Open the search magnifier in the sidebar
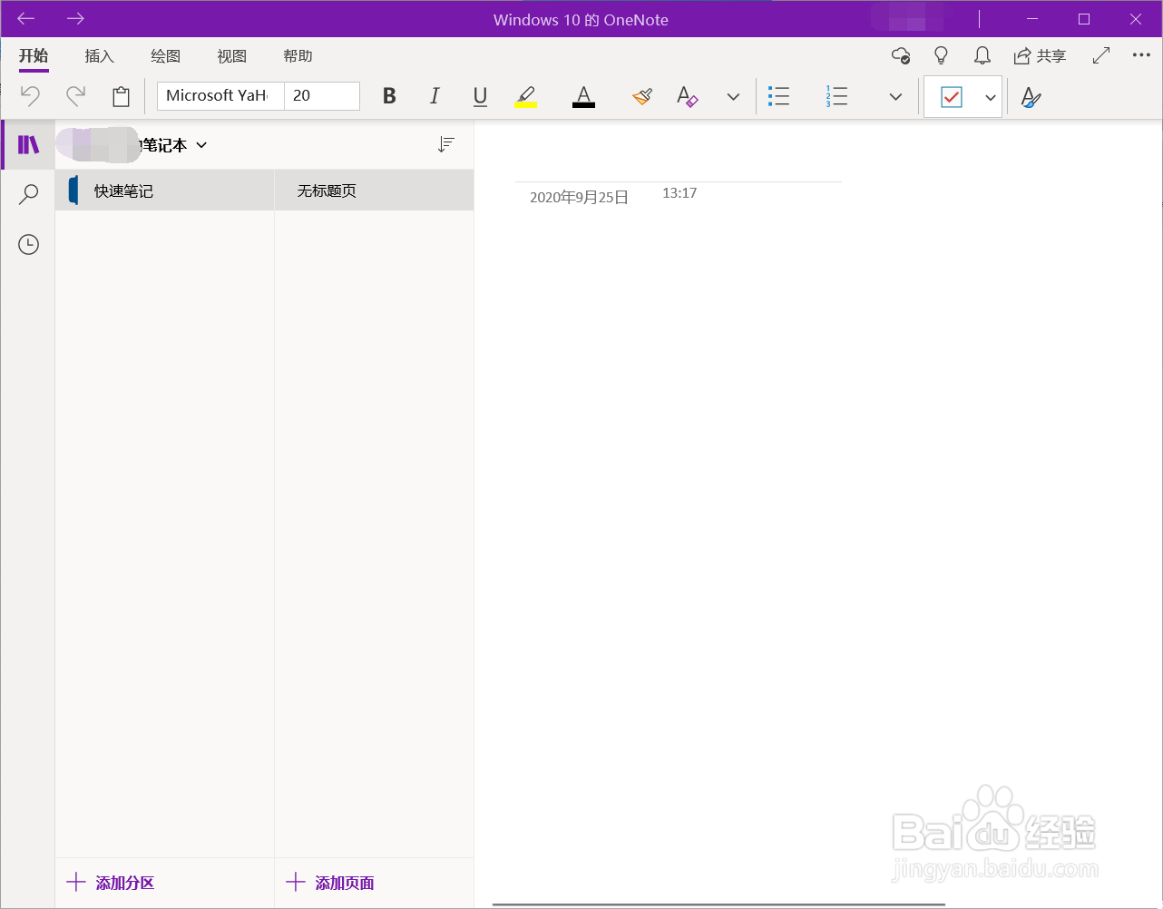Viewport: 1163px width, 909px height. pos(29,194)
